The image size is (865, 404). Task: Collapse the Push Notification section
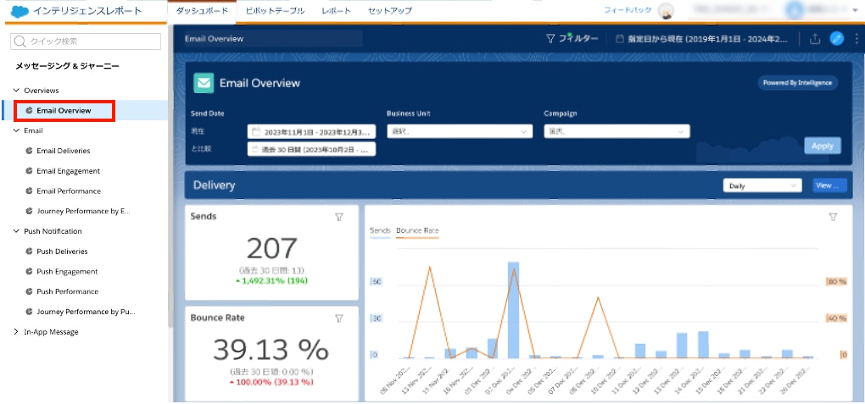[16, 231]
